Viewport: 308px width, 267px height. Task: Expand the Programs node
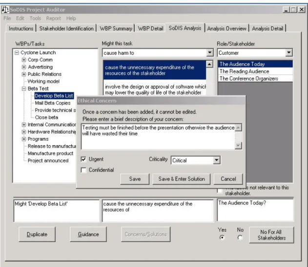(24, 139)
